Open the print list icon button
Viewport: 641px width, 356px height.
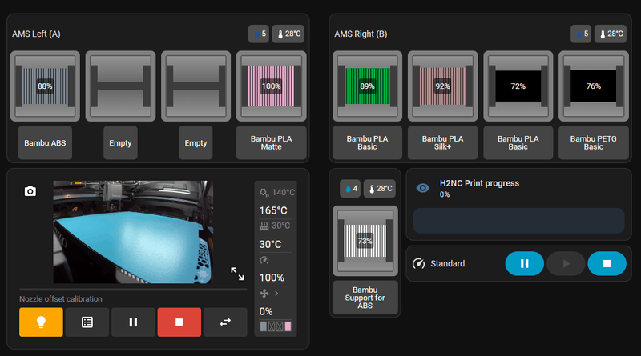pos(87,322)
